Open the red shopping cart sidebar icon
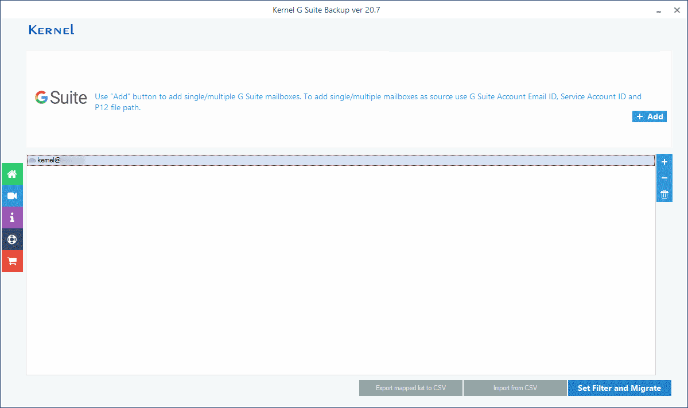The image size is (688, 408). click(12, 262)
